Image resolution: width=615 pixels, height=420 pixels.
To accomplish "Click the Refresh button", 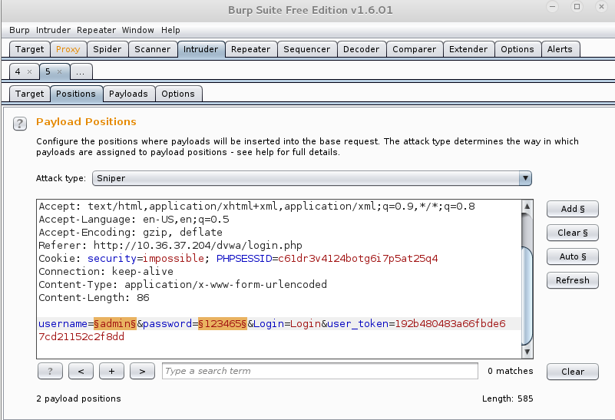I will tap(572, 280).
